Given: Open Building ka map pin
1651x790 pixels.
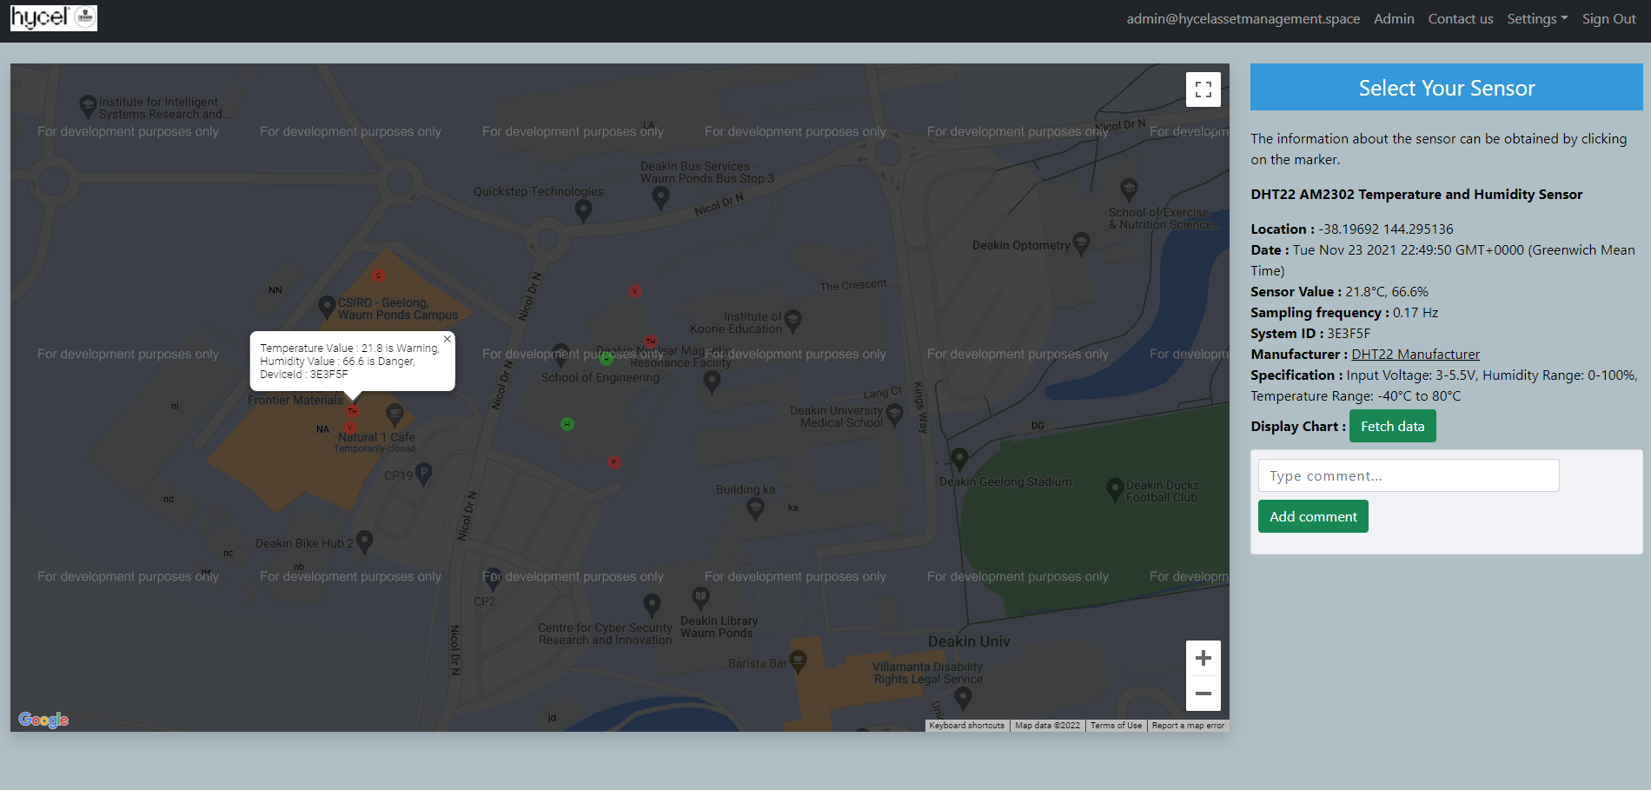Looking at the screenshot, I should pyautogui.click(x=755, y=510).
